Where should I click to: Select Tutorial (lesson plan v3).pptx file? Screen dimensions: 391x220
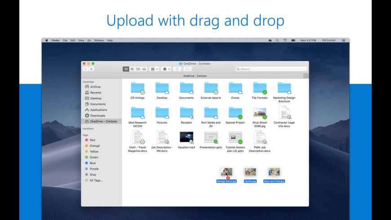pyautogui.click(x=235, y=137)
